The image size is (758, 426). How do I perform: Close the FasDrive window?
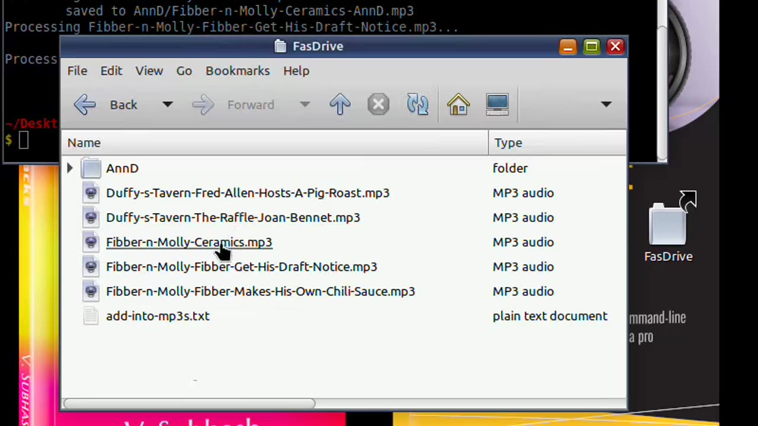click(615, 47)
